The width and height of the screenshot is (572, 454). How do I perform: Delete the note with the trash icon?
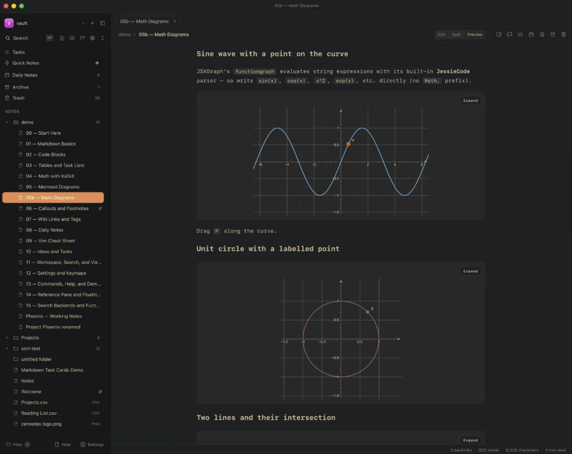(563, 35)
